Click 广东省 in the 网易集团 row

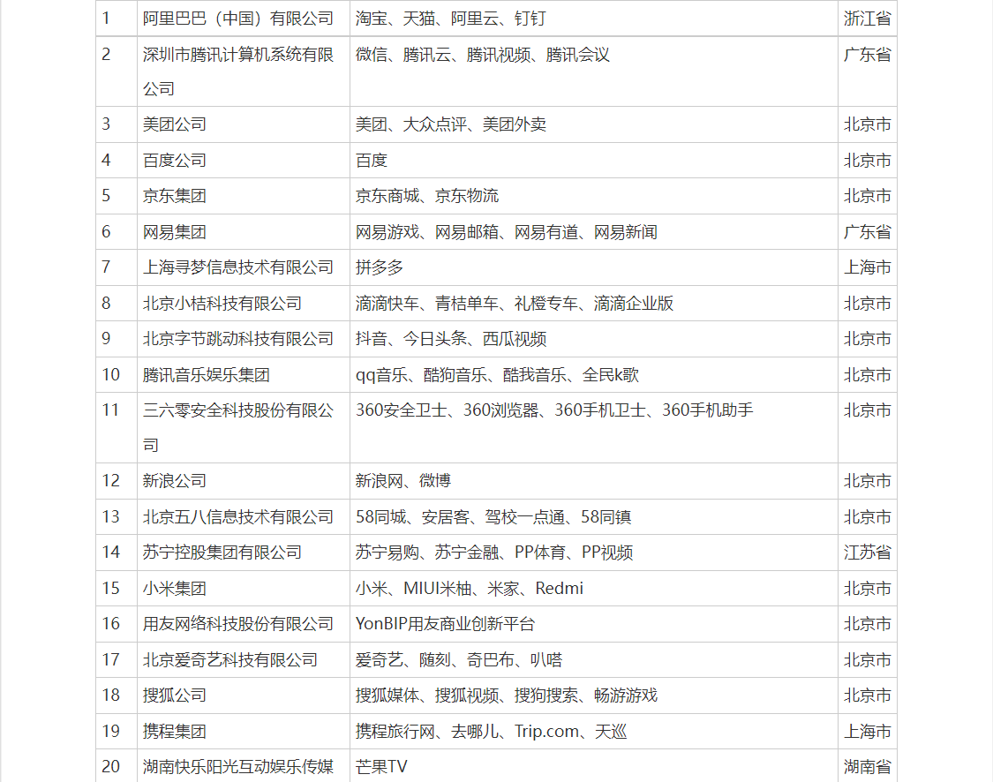(x=867, y=232)
